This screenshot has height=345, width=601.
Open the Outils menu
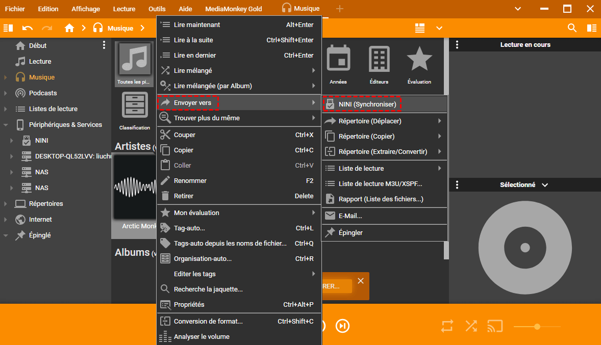click(157, 9)
